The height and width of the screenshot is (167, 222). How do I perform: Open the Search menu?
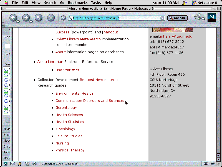(50, 3)
